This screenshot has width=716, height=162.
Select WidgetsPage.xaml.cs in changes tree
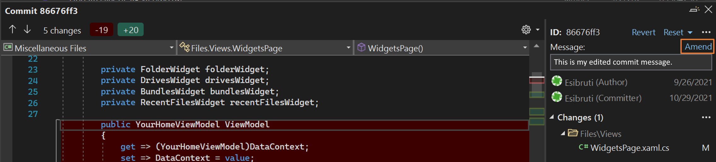[x=629, y=148]
